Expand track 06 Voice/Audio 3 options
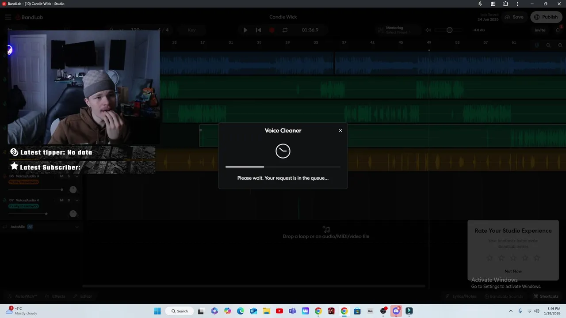566x318 pixels. pyautogui.click(x=77, y=176)
